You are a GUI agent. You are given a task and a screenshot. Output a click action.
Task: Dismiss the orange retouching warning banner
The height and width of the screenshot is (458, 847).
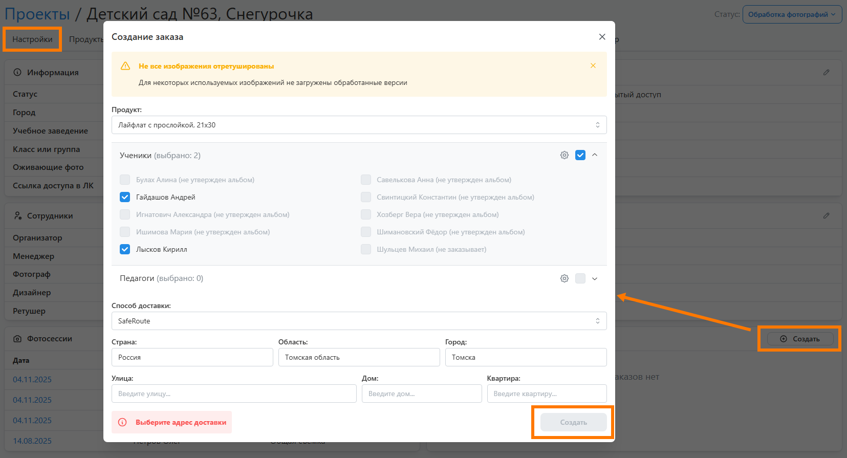(x=593, y=66)
